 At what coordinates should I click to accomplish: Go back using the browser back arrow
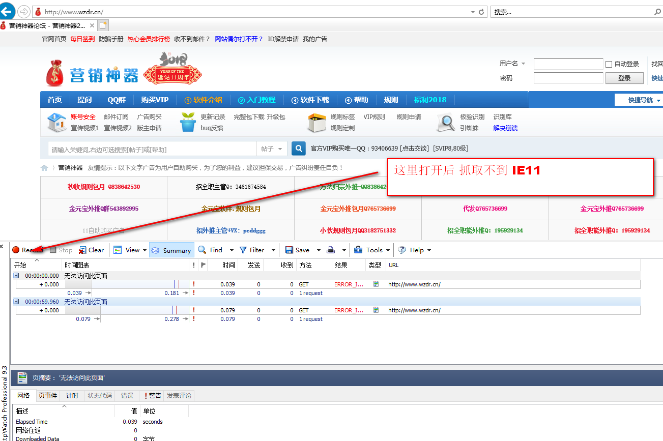click(x=7, y=11)
